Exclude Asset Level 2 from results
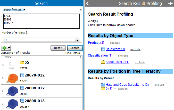 [140, 62]
